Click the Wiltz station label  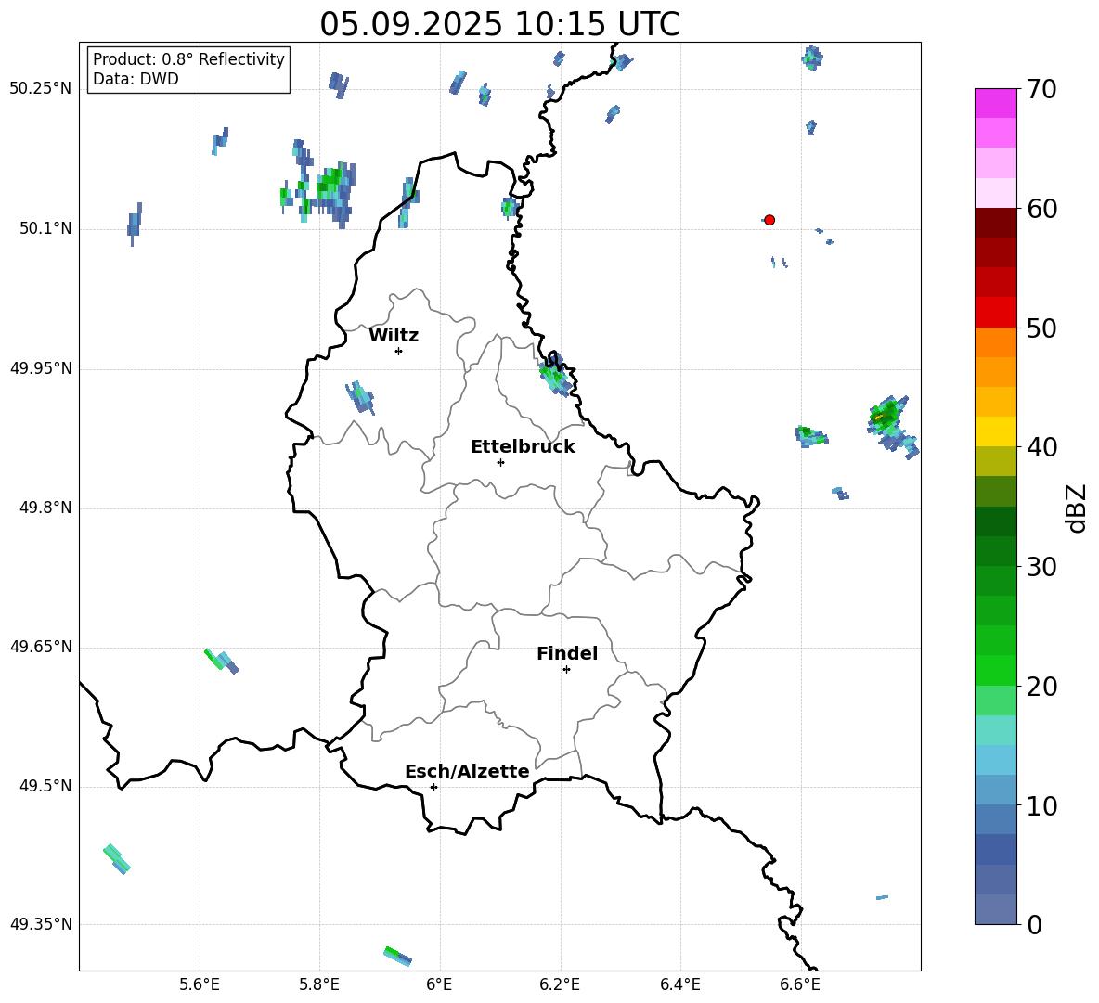point(394,336)
